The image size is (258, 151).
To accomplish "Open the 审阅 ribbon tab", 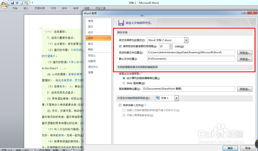I will (76, 8).
